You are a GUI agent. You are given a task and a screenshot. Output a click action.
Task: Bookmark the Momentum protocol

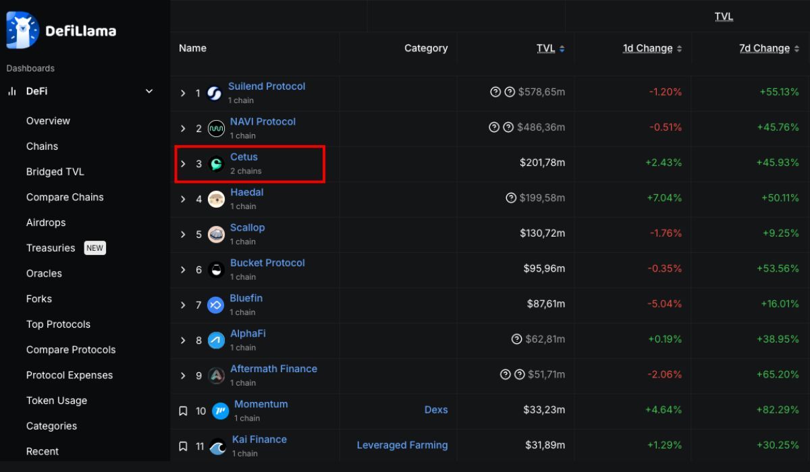183,411
